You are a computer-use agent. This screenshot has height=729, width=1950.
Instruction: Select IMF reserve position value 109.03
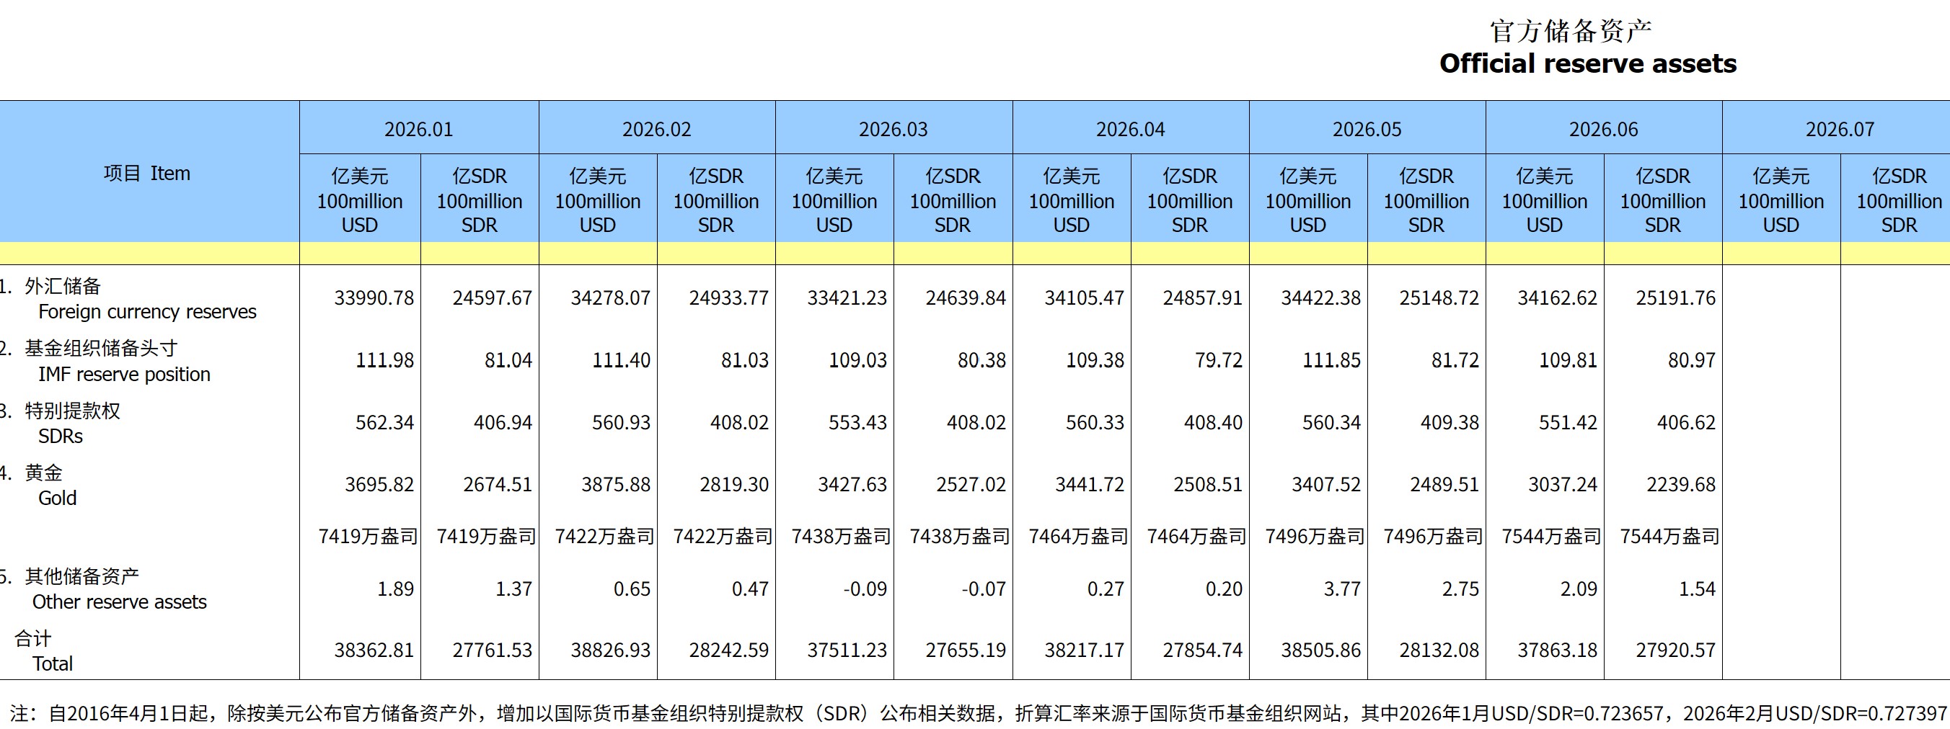[857, 360]
